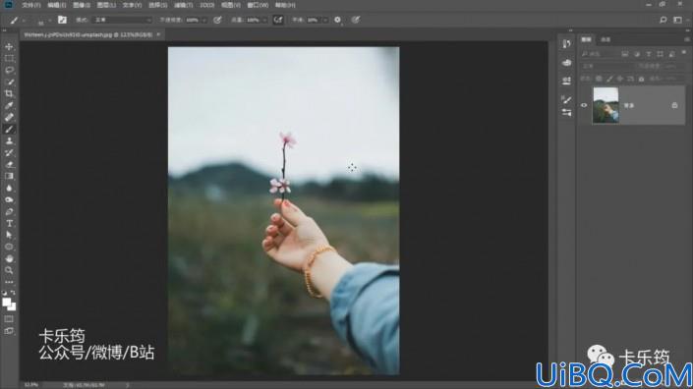Toggle the brush settings panel button

(x=62, y=20)
